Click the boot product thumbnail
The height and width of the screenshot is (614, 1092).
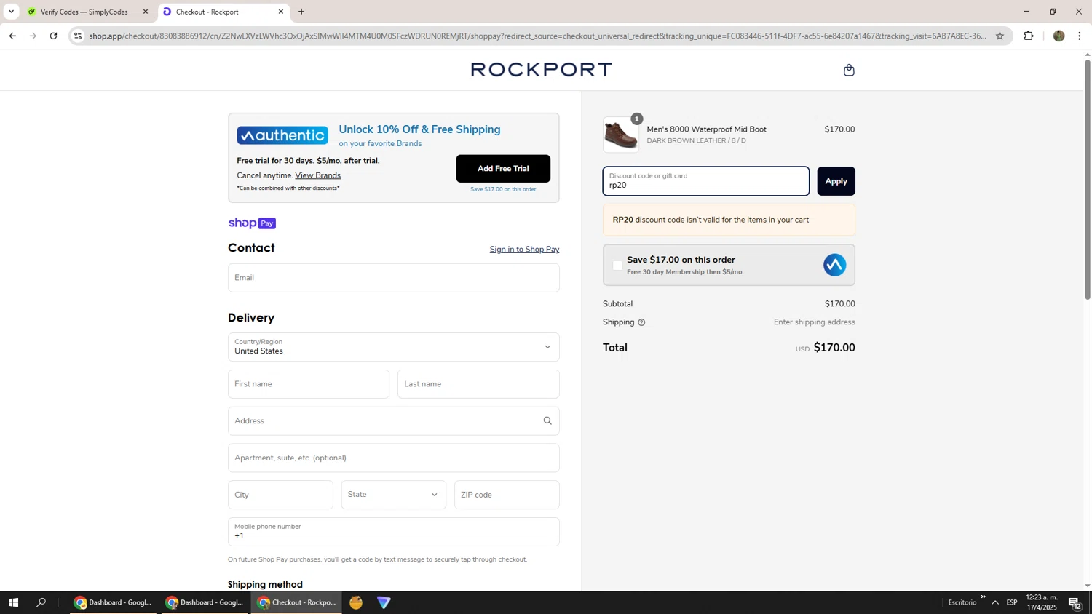pos(621,135)
